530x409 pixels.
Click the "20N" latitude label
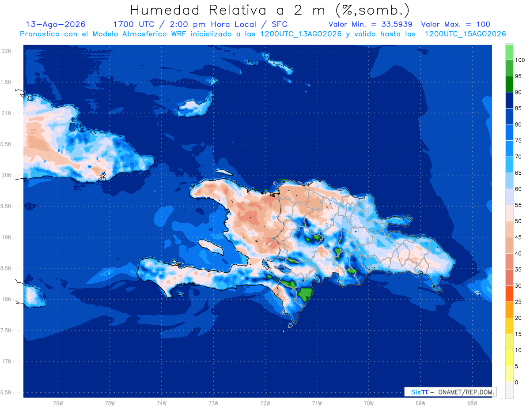(6, 175)
